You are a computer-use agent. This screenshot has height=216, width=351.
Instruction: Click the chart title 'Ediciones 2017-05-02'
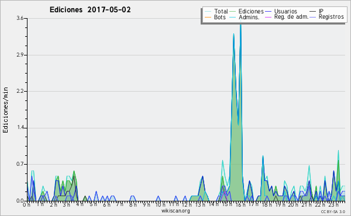pos(90,10)
